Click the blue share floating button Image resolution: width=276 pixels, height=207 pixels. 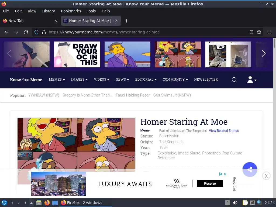250,170
